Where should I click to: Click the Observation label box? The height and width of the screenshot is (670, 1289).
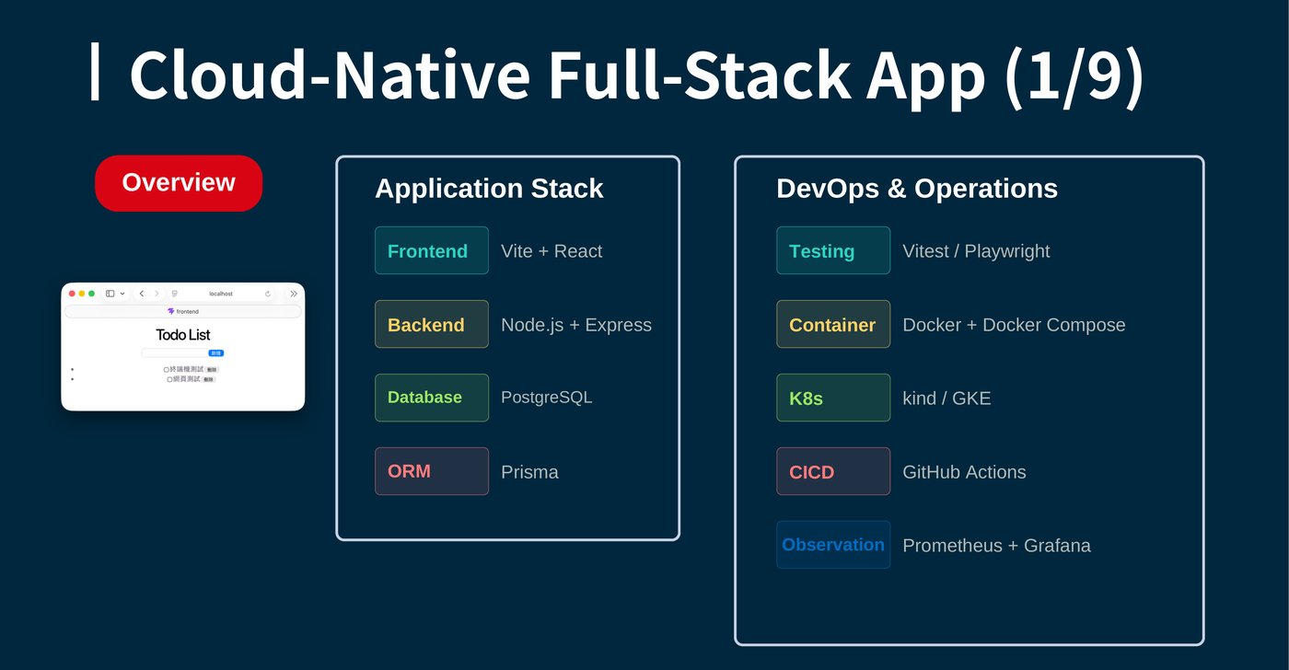833,545
